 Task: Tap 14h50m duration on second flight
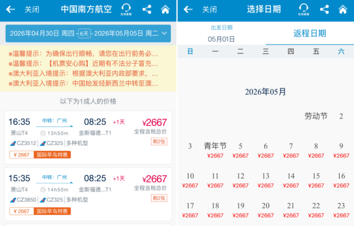pos(54,190)
